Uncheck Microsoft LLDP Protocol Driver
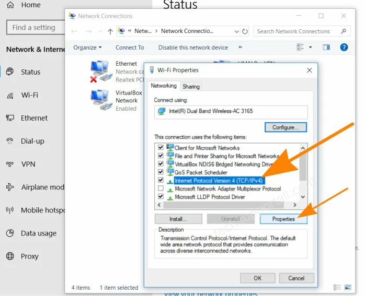 tap(161, 196)
